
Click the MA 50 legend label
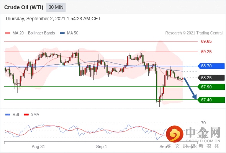pyautogui.click(x=73, y=33)
